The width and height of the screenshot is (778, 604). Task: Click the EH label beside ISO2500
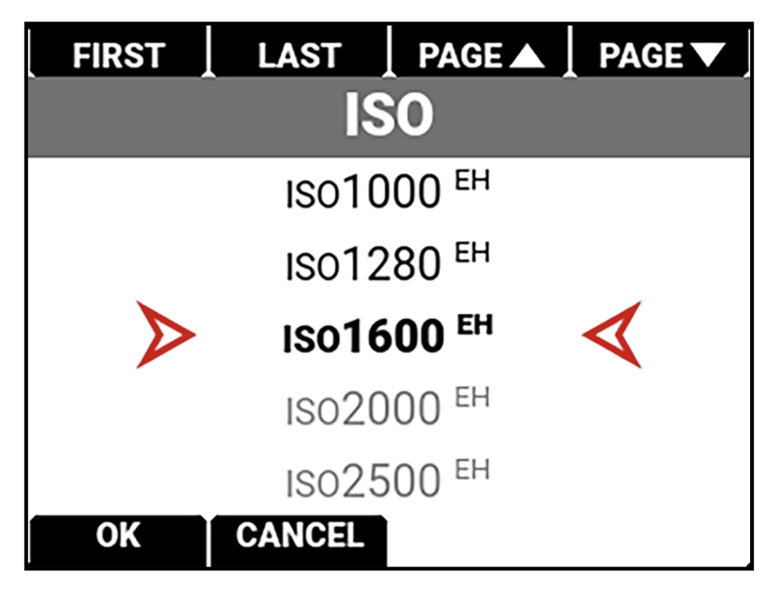pos(473,470)
